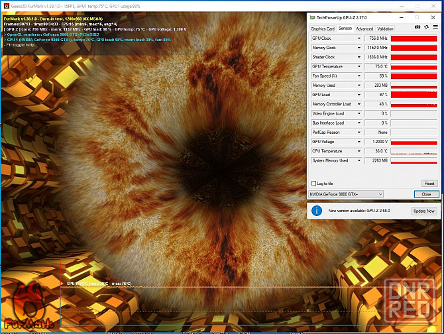Viewport: 444px width, 334px height.
Task: Open the PerfCap Reason sensor dropdown
Action: (359, 132)
